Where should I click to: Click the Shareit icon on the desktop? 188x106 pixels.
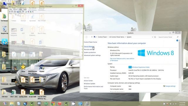[5, 43]
